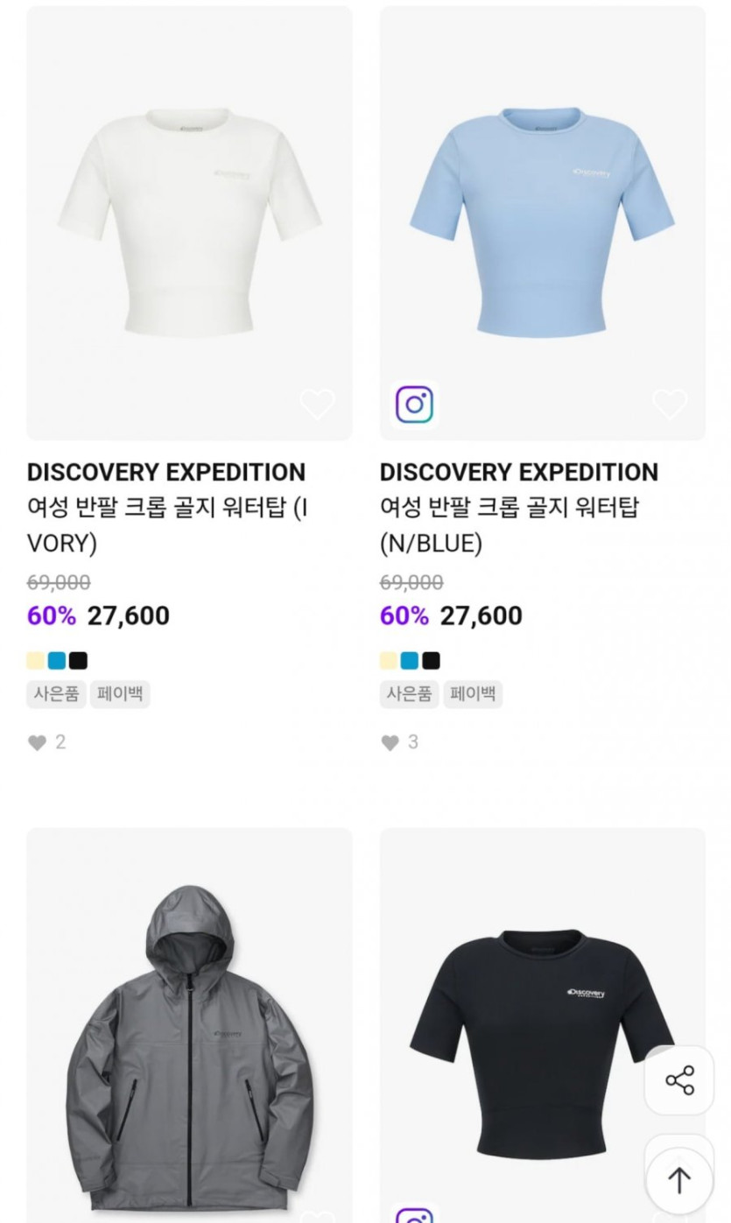Select ivory color swatch under ivory top
This screenshot has height=1223, width=731.
tap(36, 661)
